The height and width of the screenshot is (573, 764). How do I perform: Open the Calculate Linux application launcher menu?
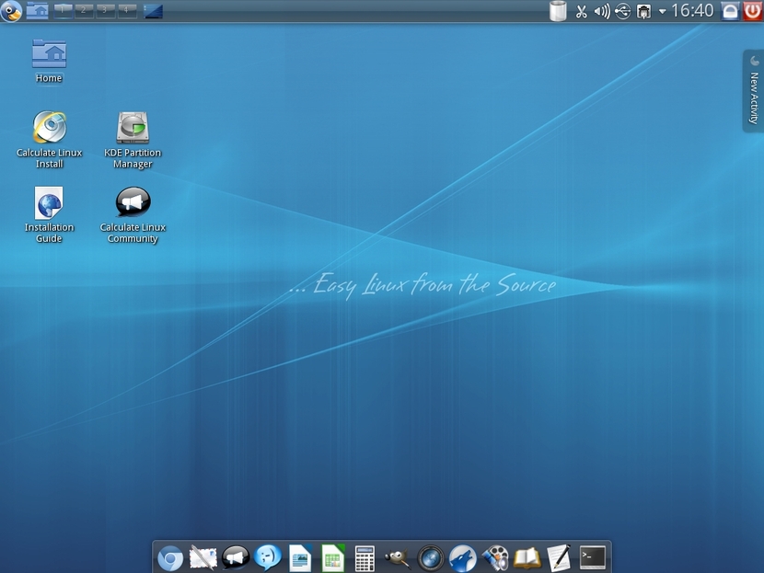tap(11, 11)
